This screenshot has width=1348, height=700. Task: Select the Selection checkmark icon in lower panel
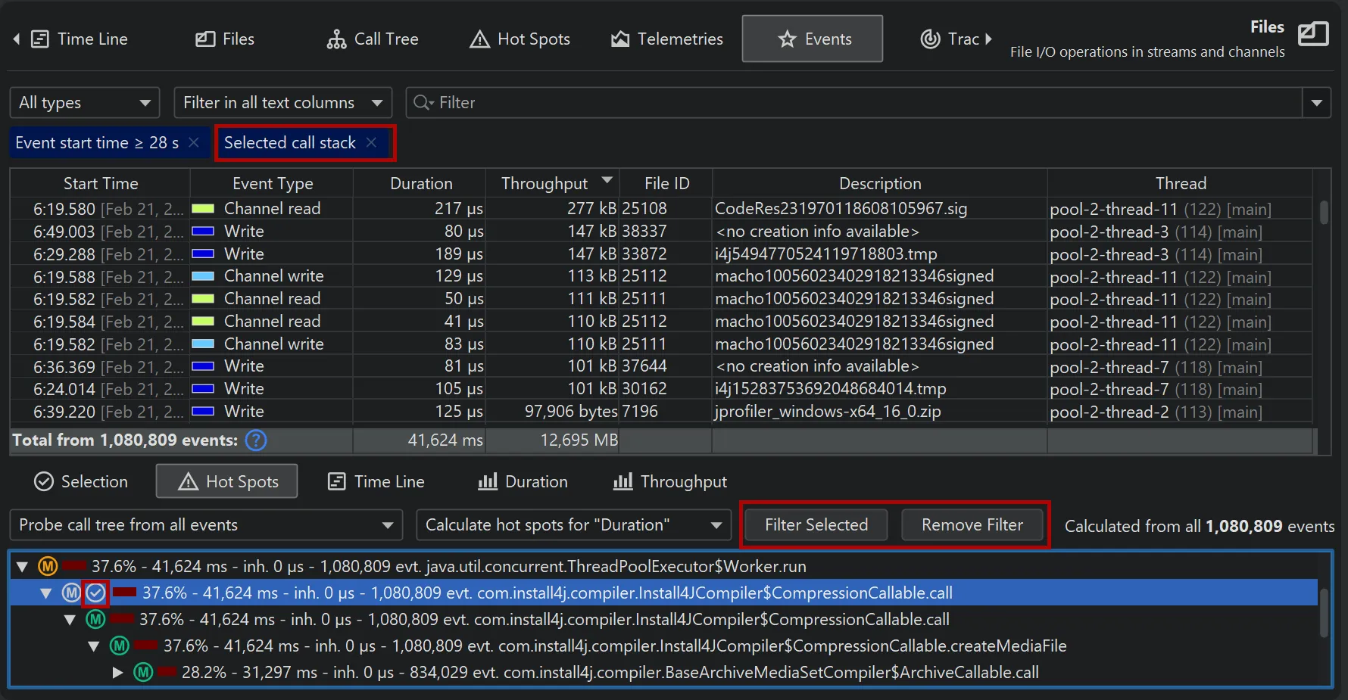pos(44,481)
